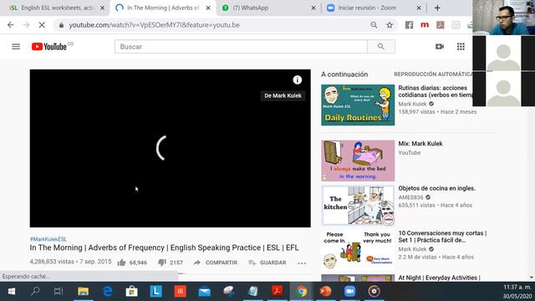Image resolution: width=535 pixels, height=301 pixels.
Task: Click the #MarkKulekESL hashtag link
Action: click(48, 239)
